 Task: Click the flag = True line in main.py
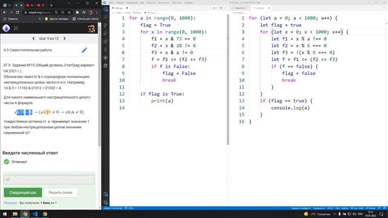tap(155, 25)
